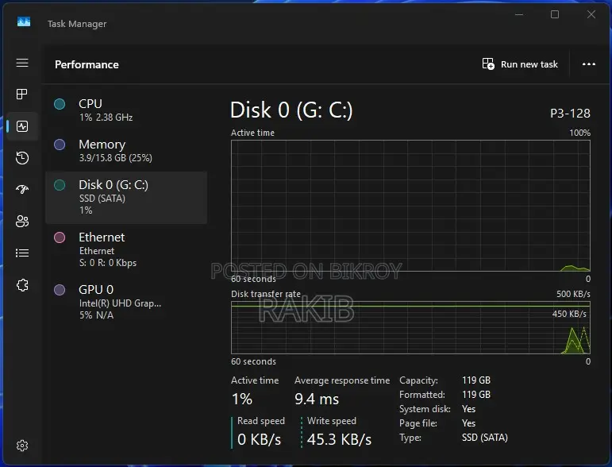The height and width of the screenshot is (467, 612).
Task: Click the S: 0 R: 0 Kbps text
Action: (108, 263)
